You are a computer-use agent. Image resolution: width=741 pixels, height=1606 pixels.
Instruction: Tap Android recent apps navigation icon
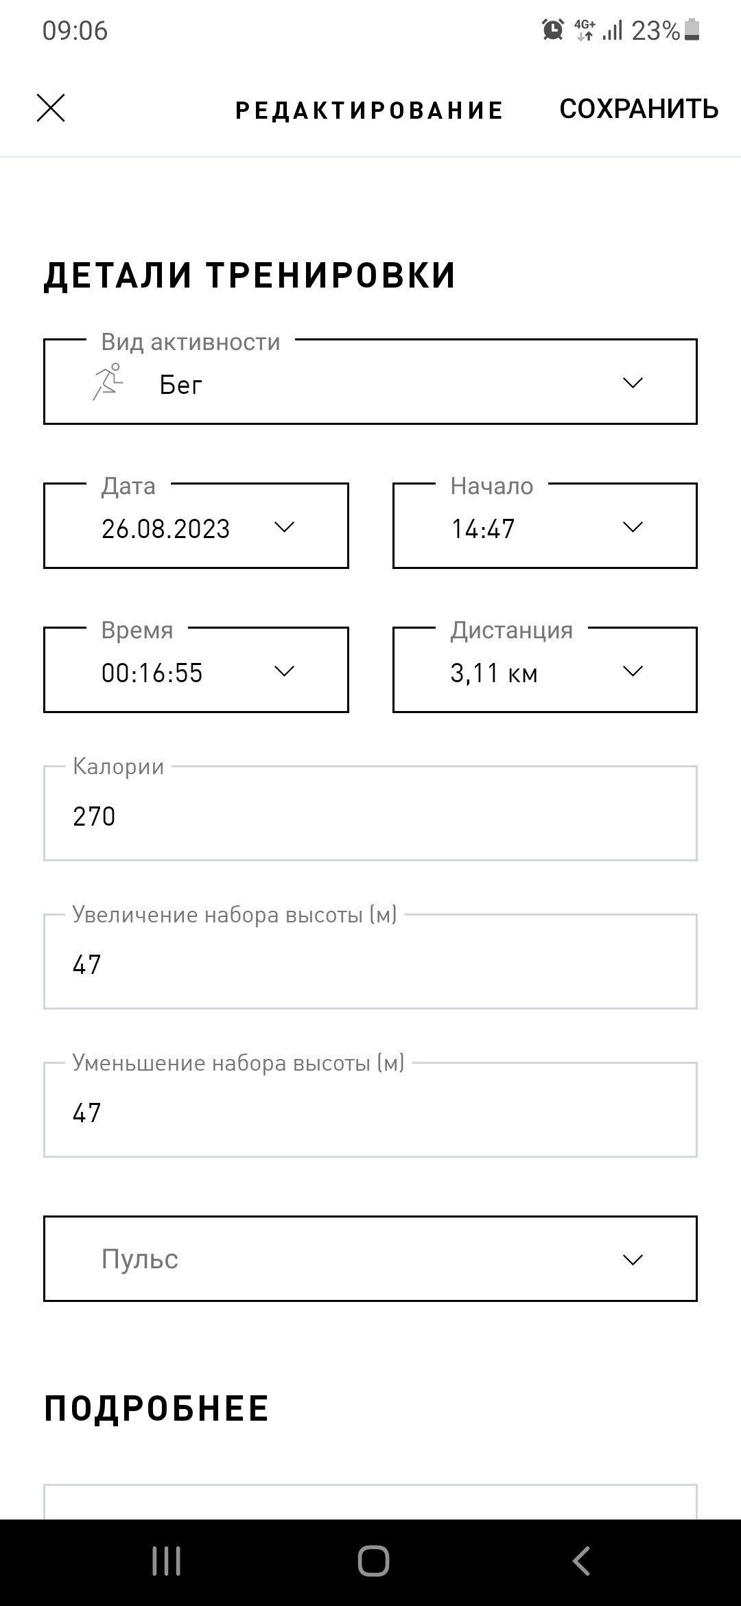(x=166, y=1562)
